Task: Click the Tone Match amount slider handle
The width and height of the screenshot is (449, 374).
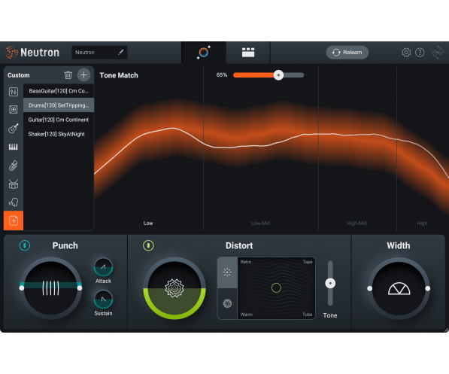Action: coord(278,75)
